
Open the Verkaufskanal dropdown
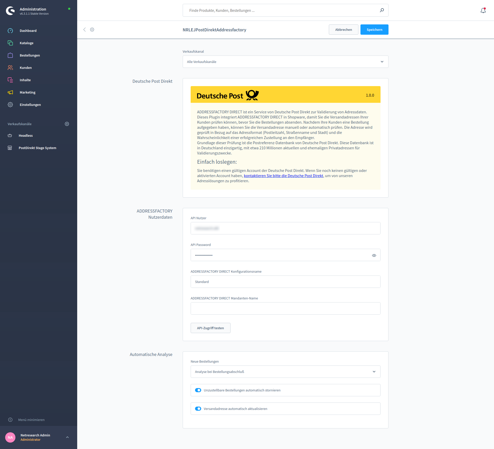285,62
